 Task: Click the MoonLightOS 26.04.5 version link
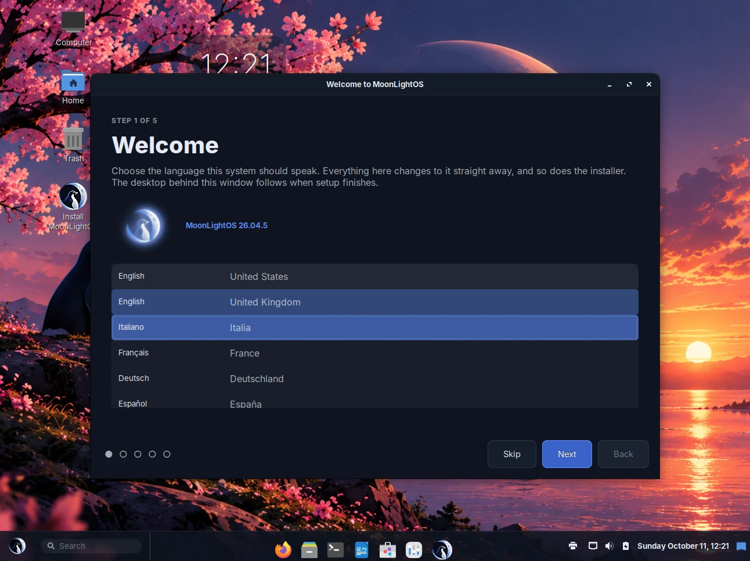click(x=226, y=225)
